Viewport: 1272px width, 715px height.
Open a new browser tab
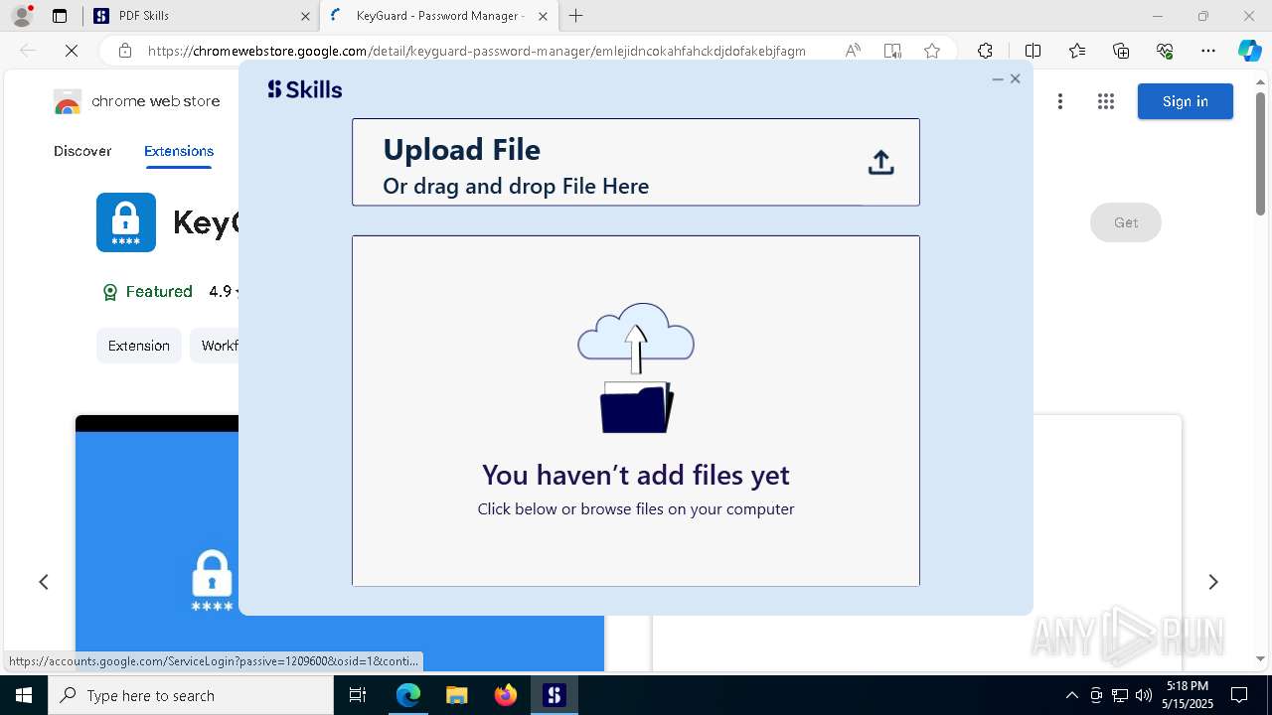(576, 16)
